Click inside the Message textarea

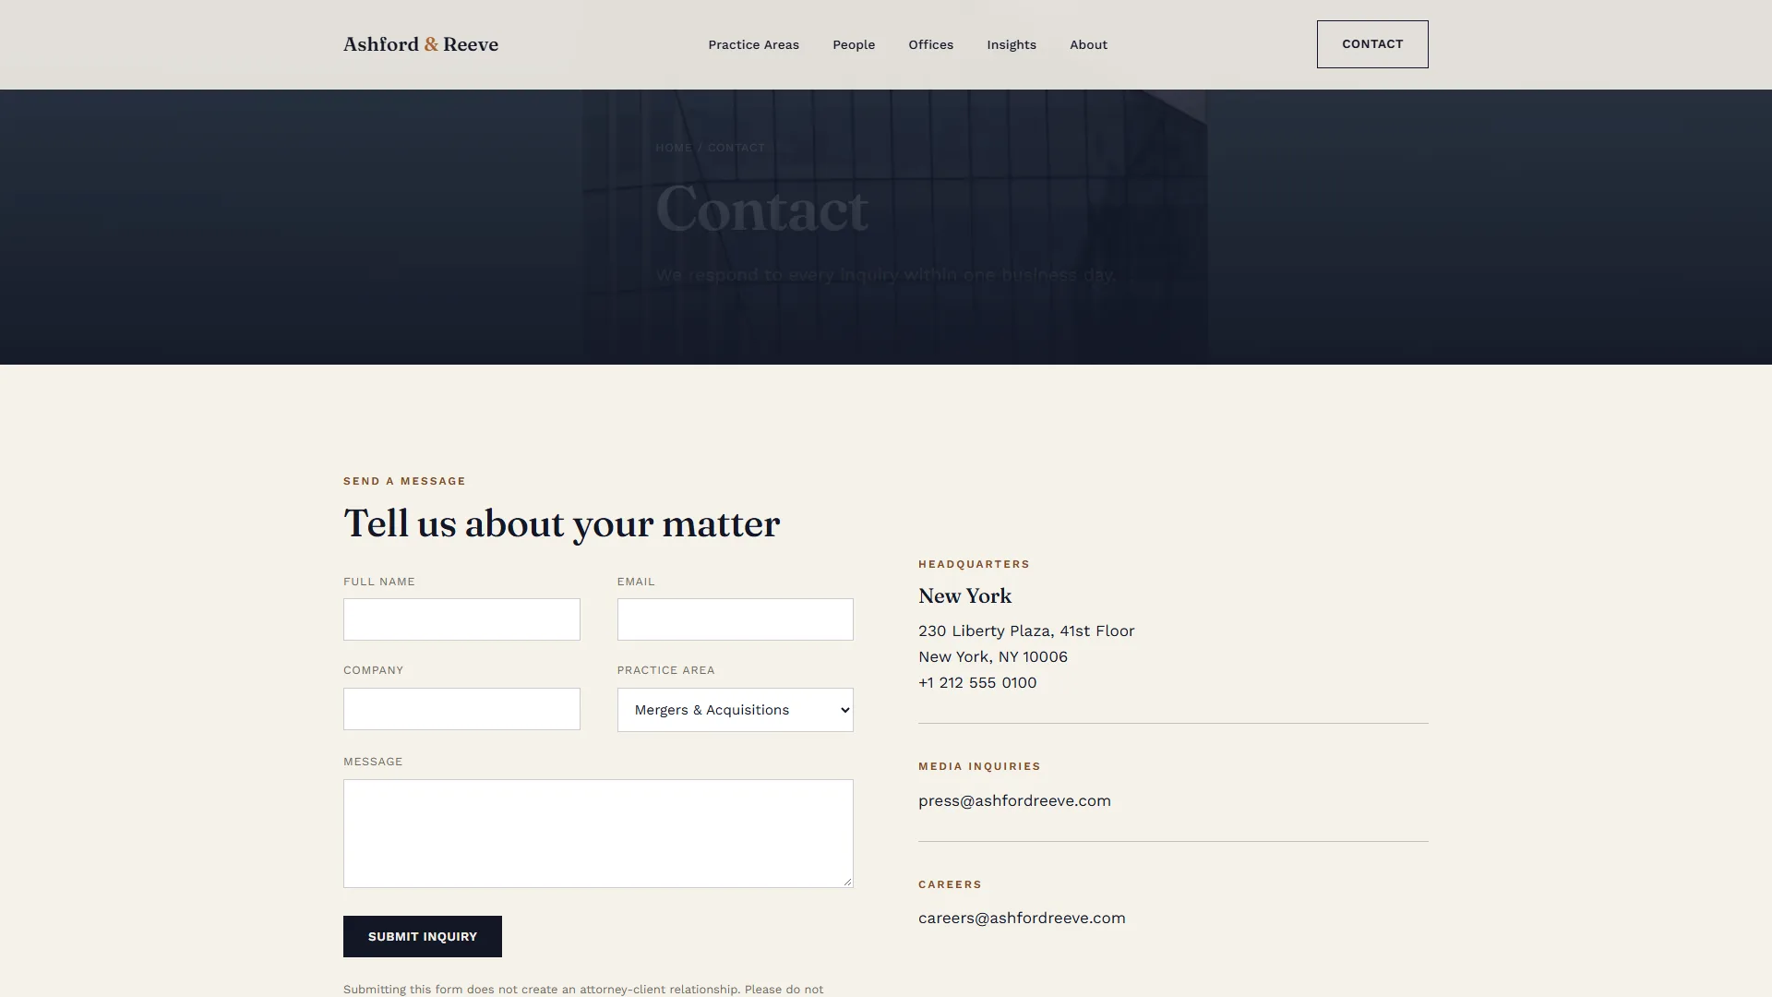click(598, 834)
